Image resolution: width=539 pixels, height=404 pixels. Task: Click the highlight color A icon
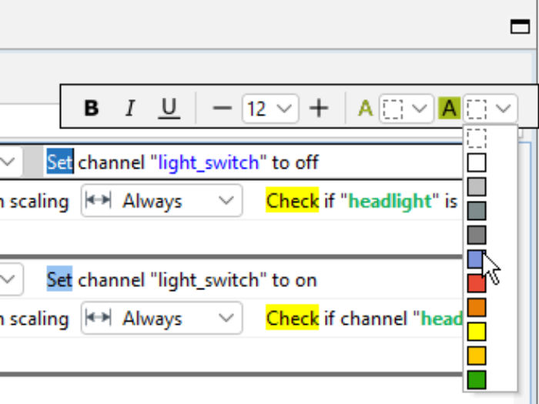point(449,109)
